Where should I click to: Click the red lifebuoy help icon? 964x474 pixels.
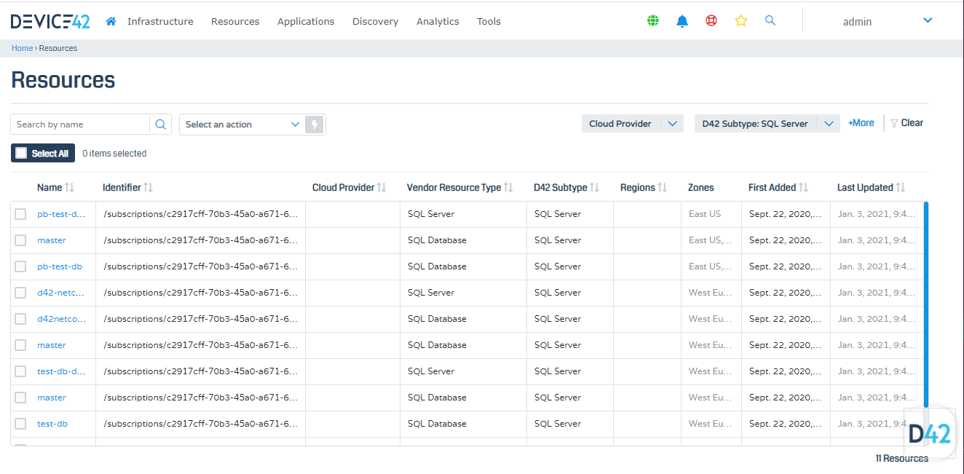tap(711, 21)
